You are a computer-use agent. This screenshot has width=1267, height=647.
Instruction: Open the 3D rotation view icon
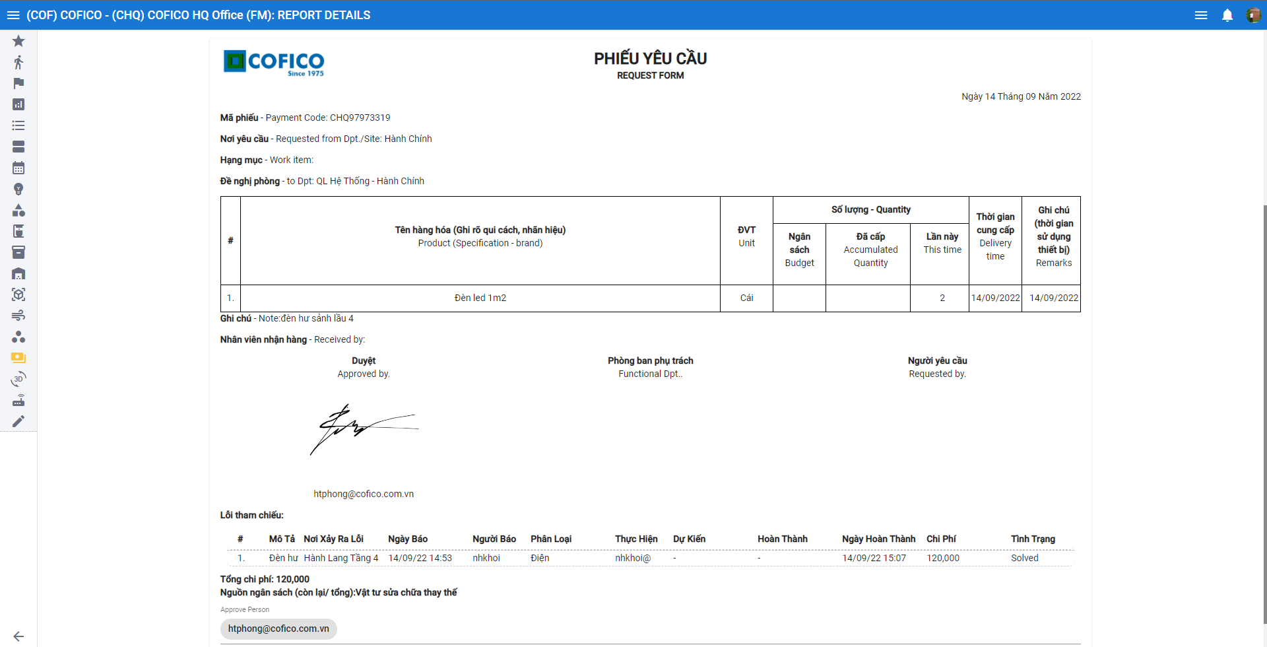pos(18,379)
